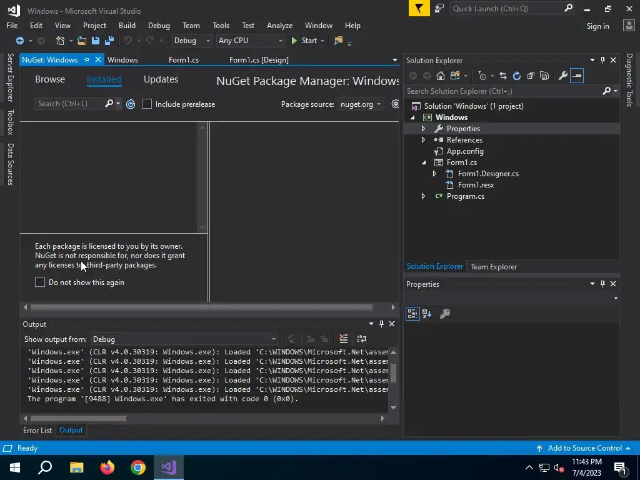Click the New Project toolbar icon
The height and width of the screenshot is (480, 640).
pos(61,41)
